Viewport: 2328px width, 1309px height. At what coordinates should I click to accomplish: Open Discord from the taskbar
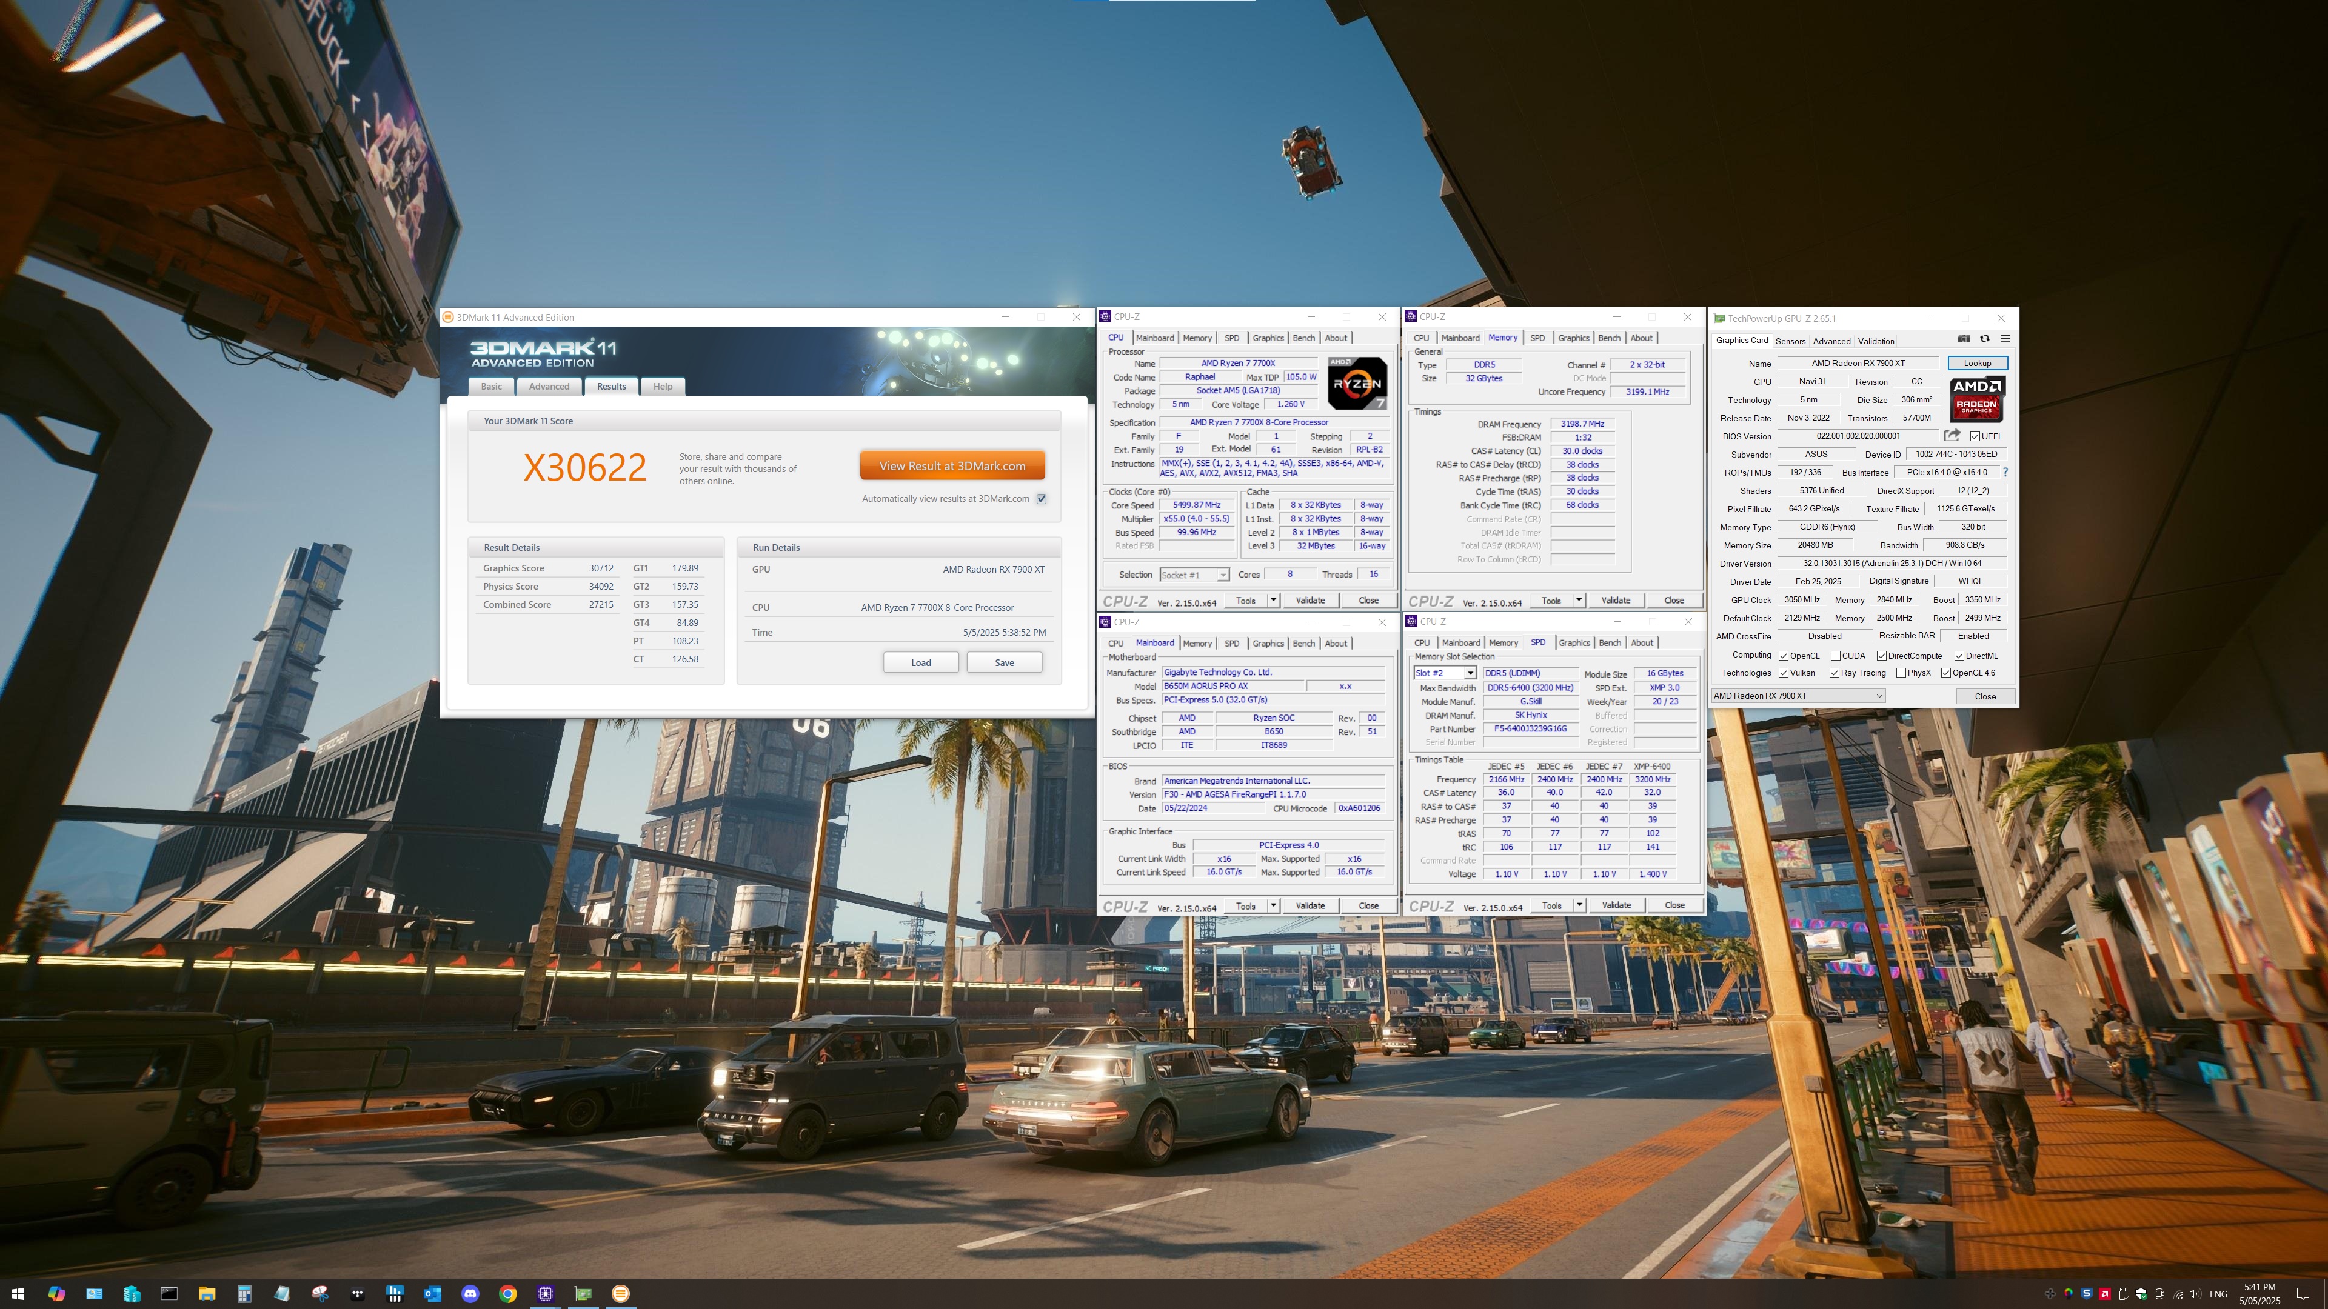tap(470, 1294)
